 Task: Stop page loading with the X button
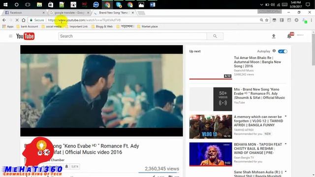point(17,20)
